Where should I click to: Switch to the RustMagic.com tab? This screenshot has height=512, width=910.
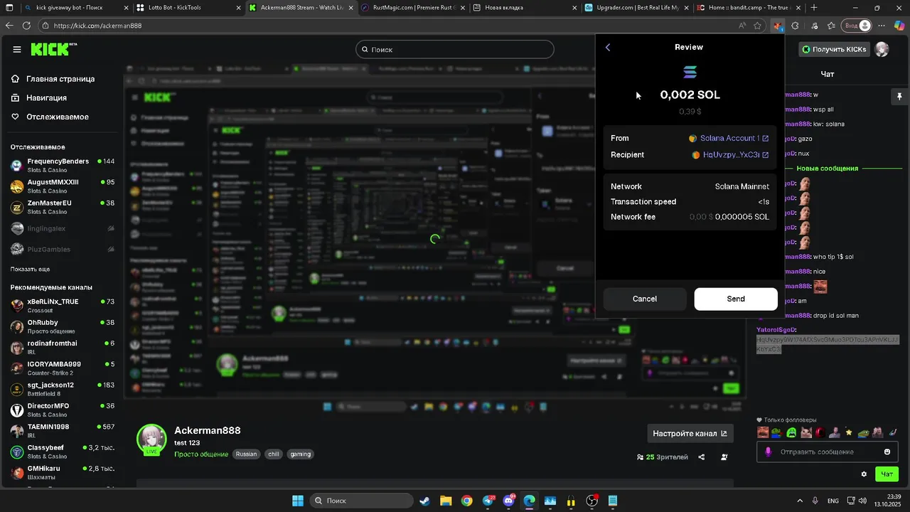pyautogui.click(x=412, y=8)
